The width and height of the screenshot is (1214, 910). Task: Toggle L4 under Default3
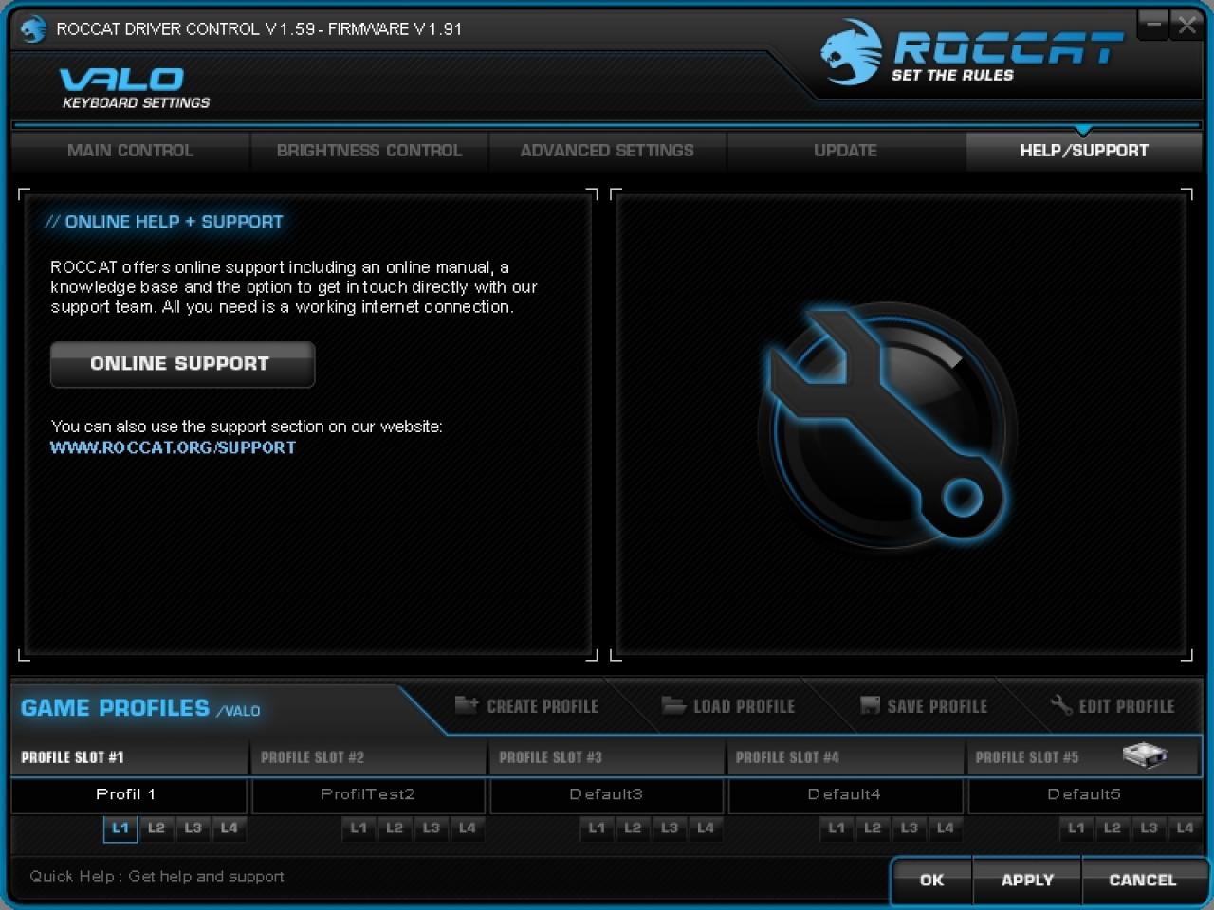(x=705, y=828)
